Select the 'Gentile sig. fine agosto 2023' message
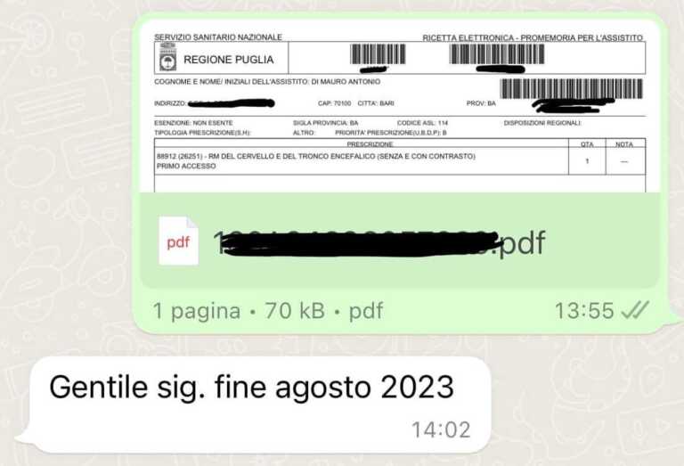684x466 pixels. tap(252, 387)
